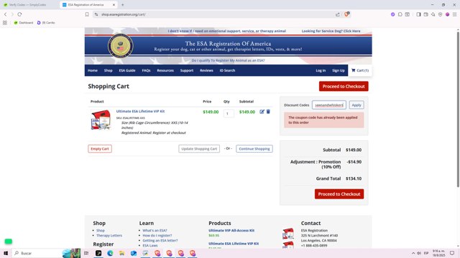460x258 pixels.
Task: Open File Explorer from the taskbar
Action: coord(121,253)
